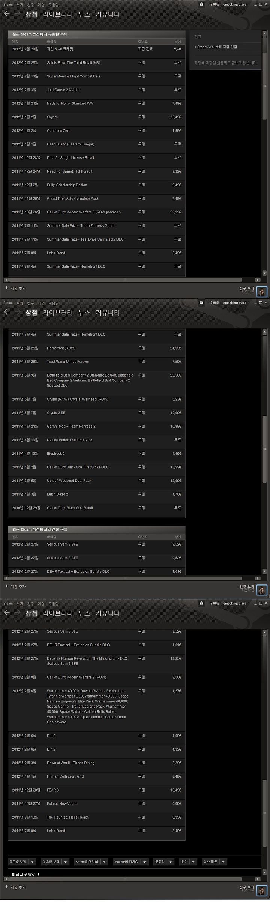Click horizontal scroll left arrow in first window
270x902 pixels.
coord(6,280)
